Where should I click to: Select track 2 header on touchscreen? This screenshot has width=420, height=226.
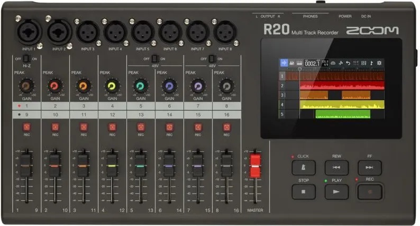click(x=282, y=86)
